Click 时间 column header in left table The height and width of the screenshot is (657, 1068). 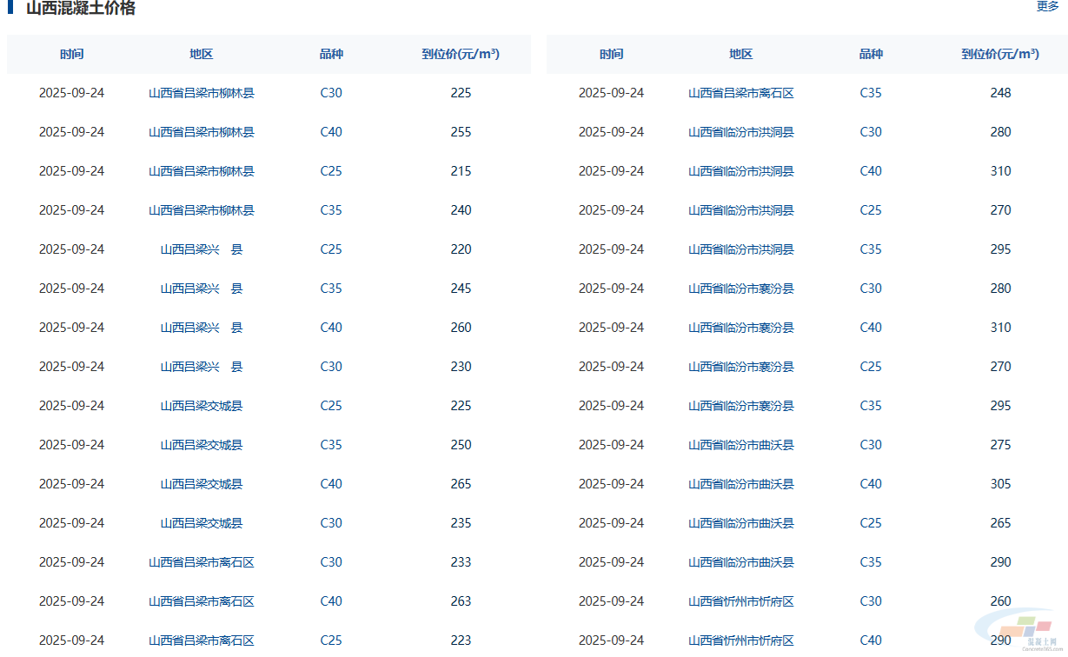[x=71, y=54]
